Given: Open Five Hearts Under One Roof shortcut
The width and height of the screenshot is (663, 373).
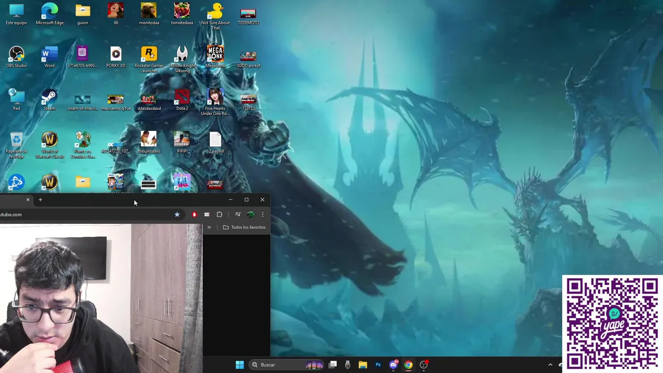Looking at the screenshot, I should (215, 103).
